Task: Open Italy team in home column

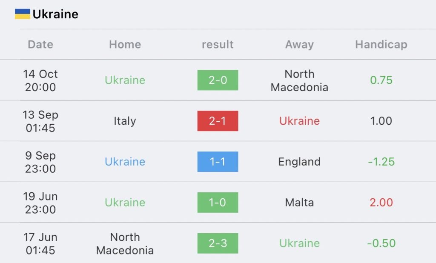Action: (125, 121)
